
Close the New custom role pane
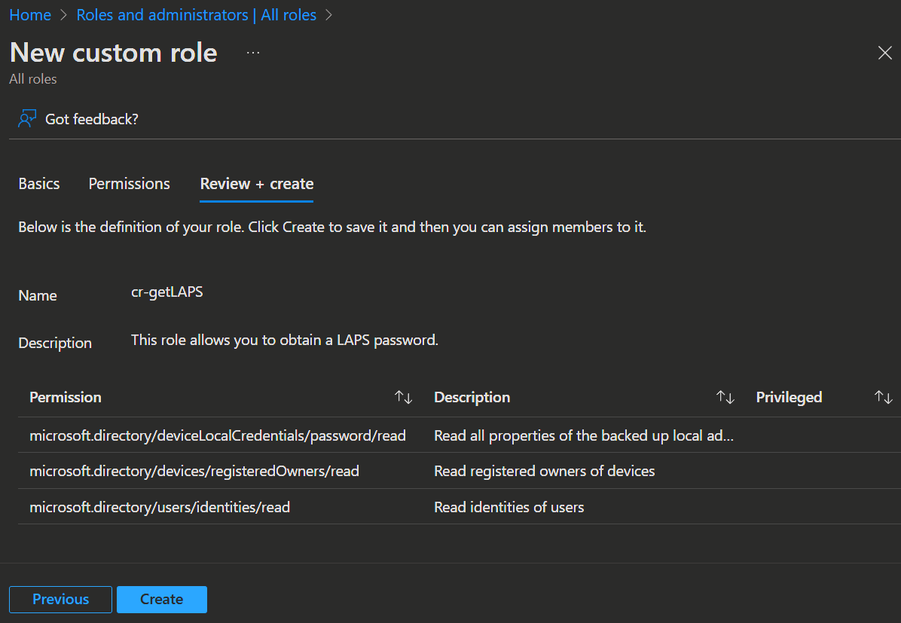(x=885, y=53)
